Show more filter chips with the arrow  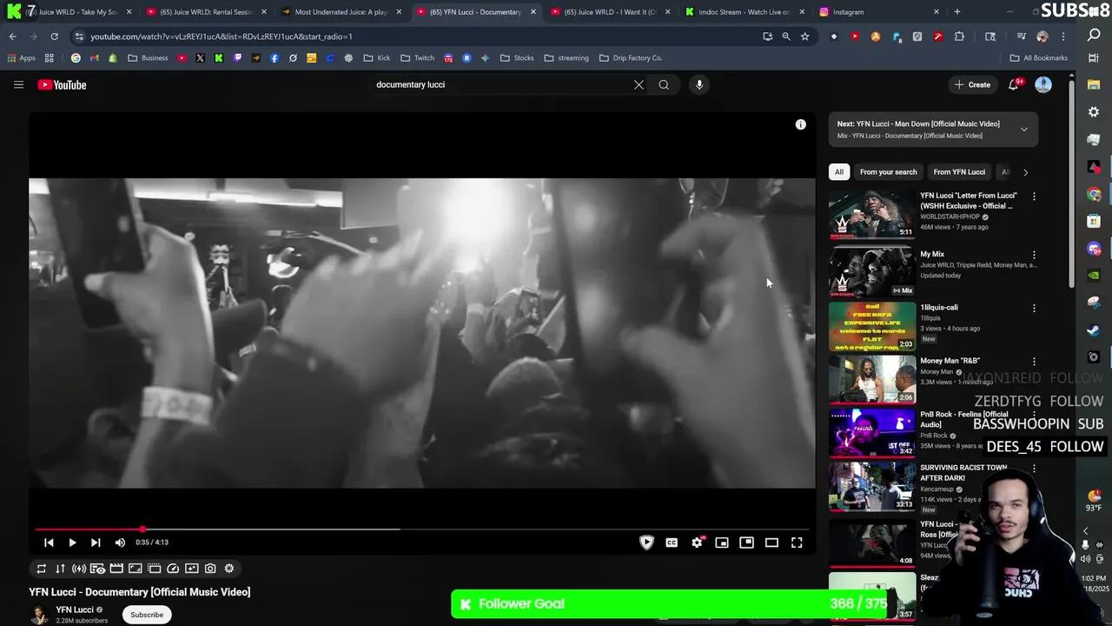(1025, 172)
